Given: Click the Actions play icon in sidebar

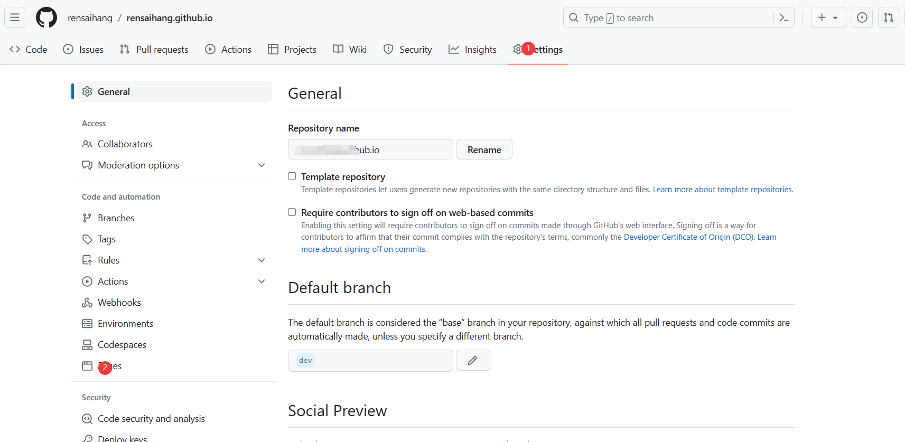Looking at the screenshot, I should (x=87, y=281).
